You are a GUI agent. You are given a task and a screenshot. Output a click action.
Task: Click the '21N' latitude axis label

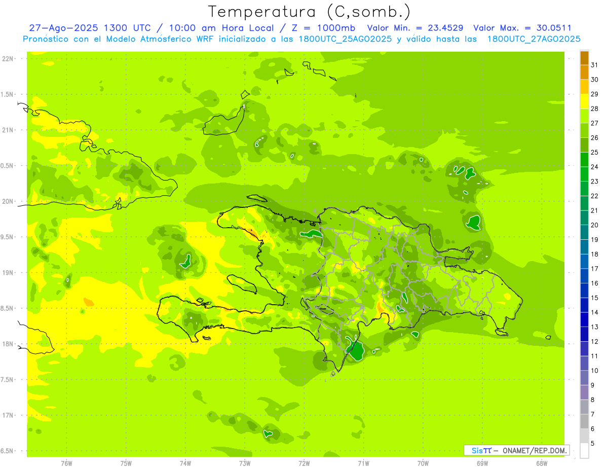pos(8,130)
